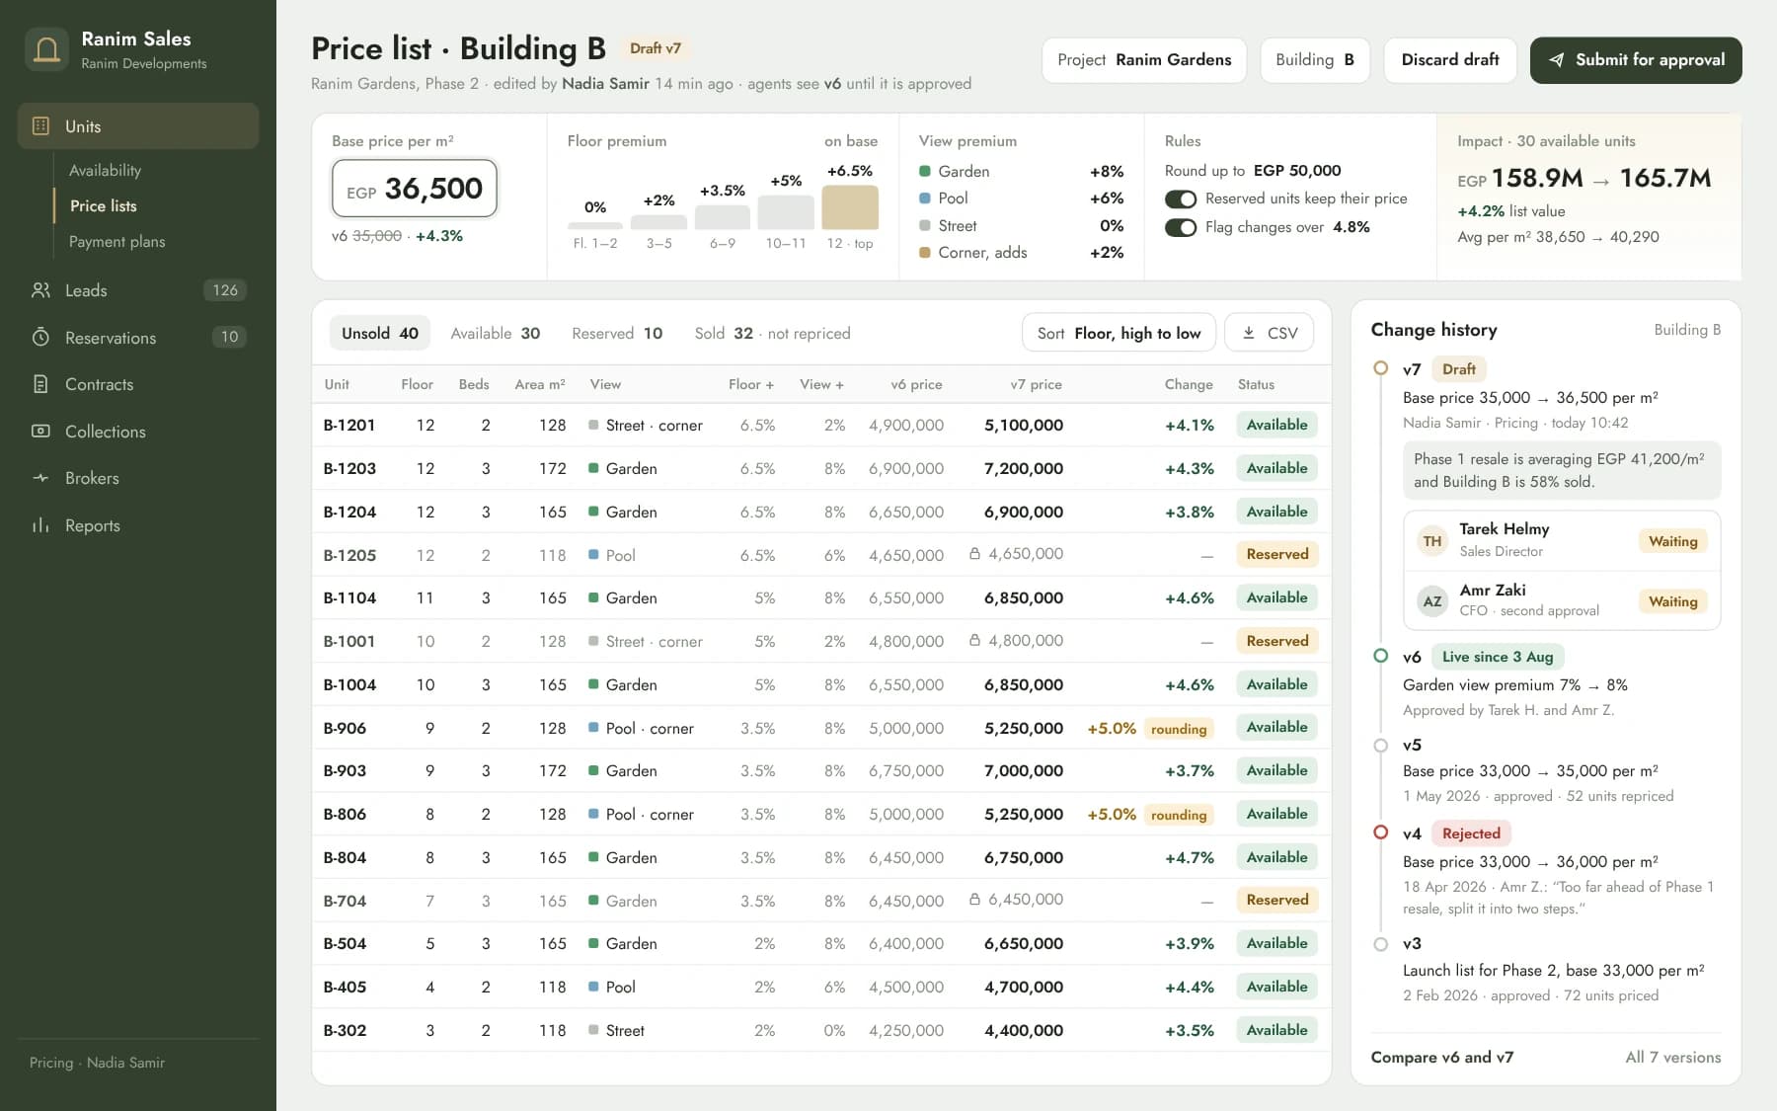1777x1111 pixels.
Task: Click Submit for approval button
Action: (x=1636, y=60)
